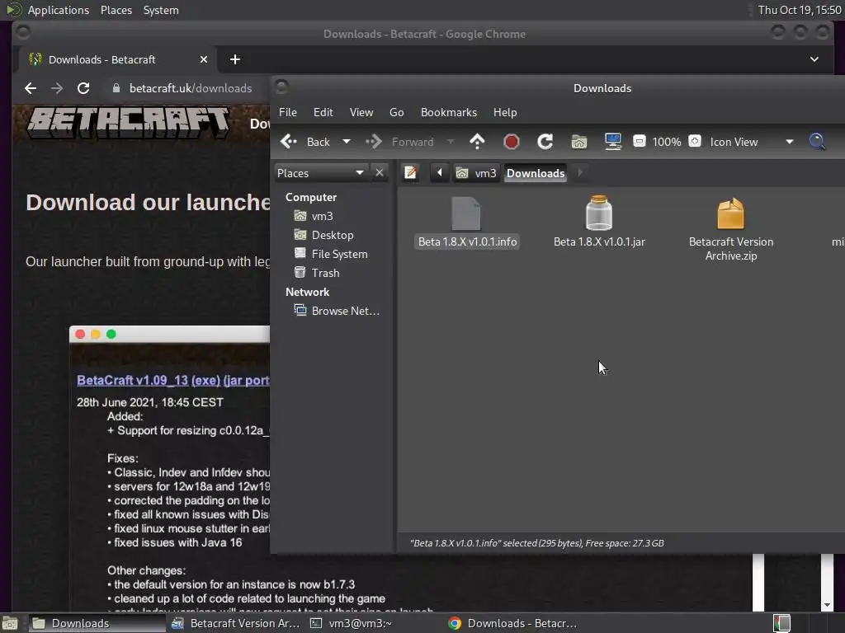The image size is (845, 633).
Task: Click the Thu Oct 19 clock
Action: tap(800, 10)
